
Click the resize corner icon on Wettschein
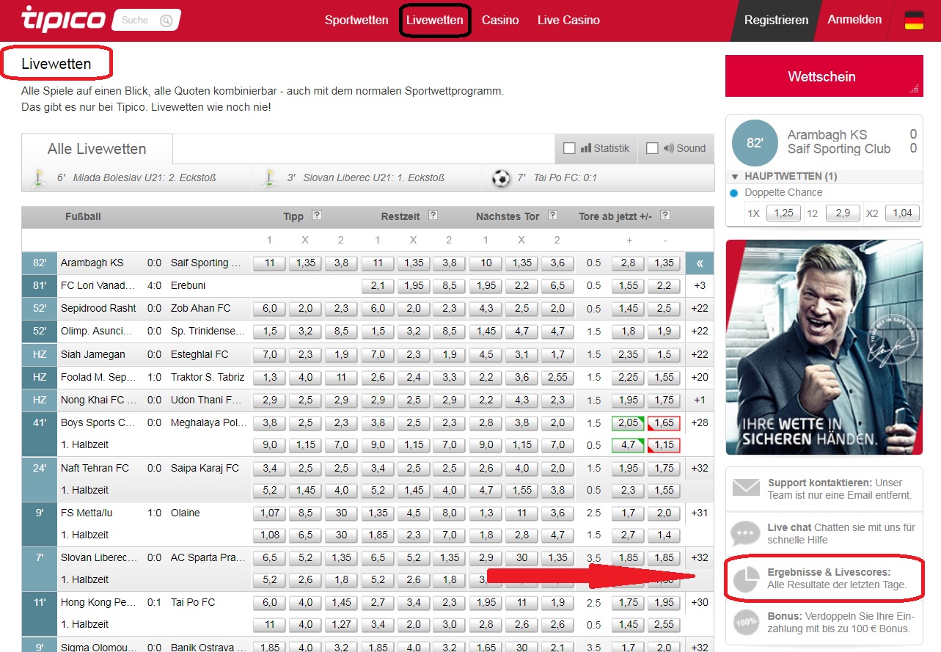914,89
